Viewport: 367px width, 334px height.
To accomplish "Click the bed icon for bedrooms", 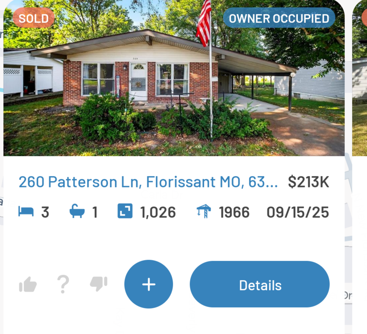I will pos(26,212).
